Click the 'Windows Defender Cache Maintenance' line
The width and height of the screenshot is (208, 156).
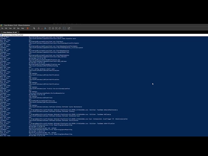click(x=55, y=107)
